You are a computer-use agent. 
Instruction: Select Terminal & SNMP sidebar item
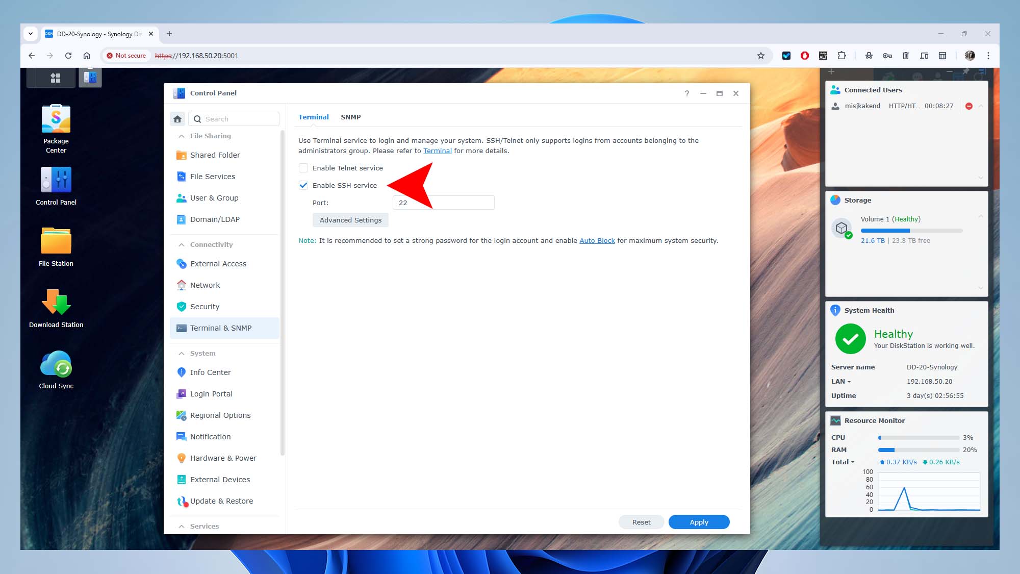[224, 328]
